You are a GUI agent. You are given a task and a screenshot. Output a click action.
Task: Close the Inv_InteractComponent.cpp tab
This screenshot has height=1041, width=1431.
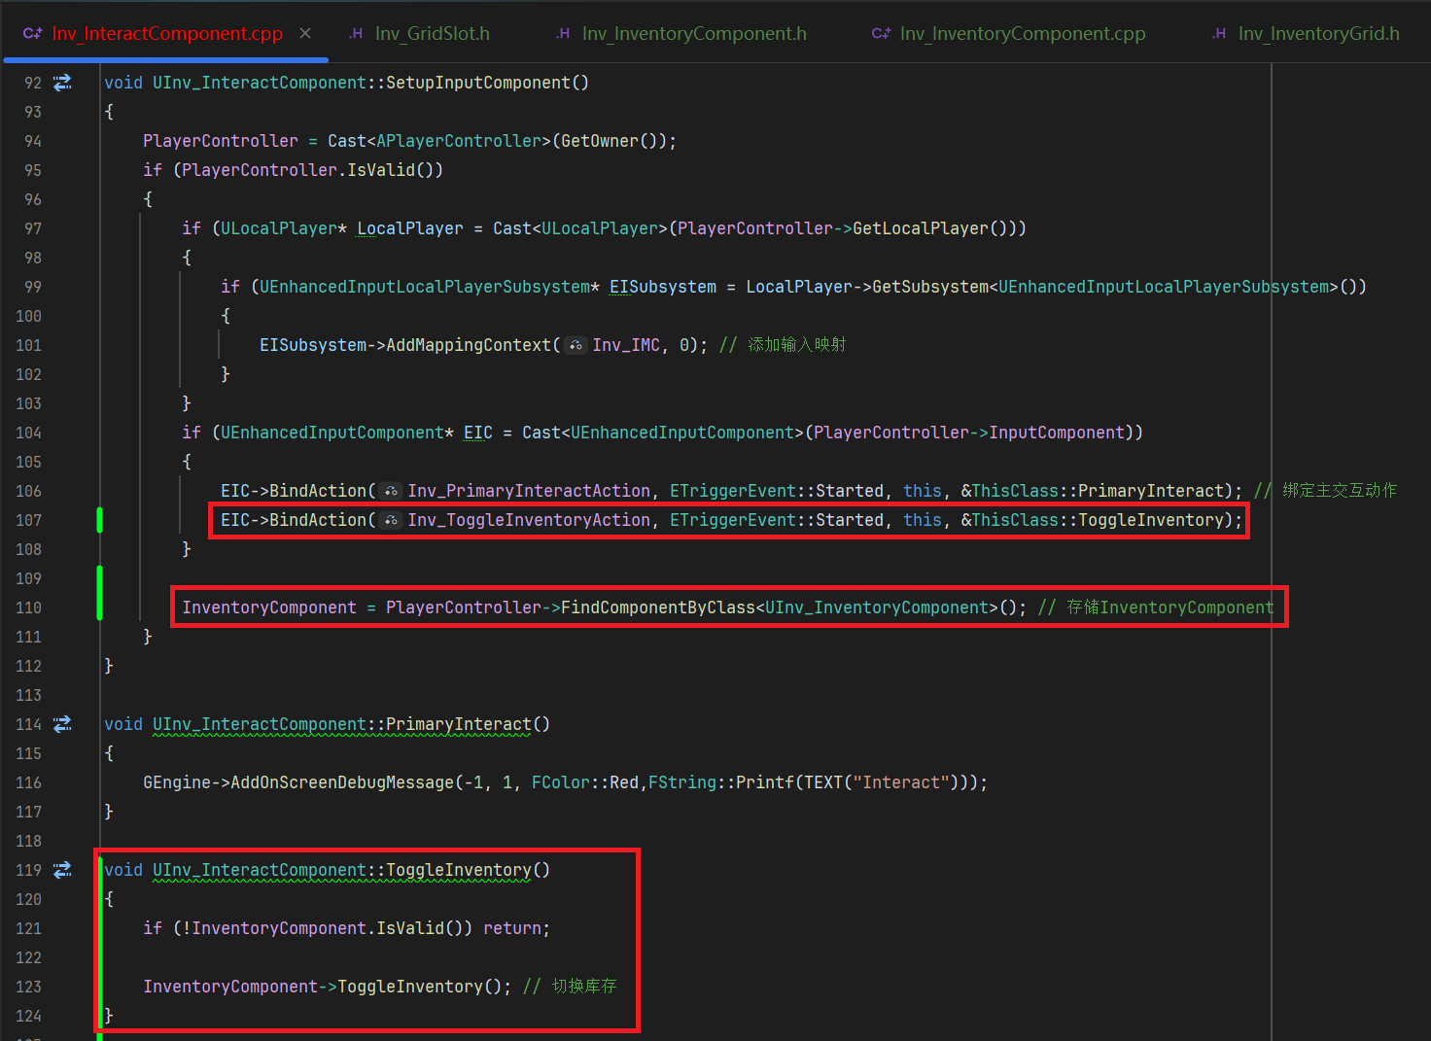[x=305, y=33]
